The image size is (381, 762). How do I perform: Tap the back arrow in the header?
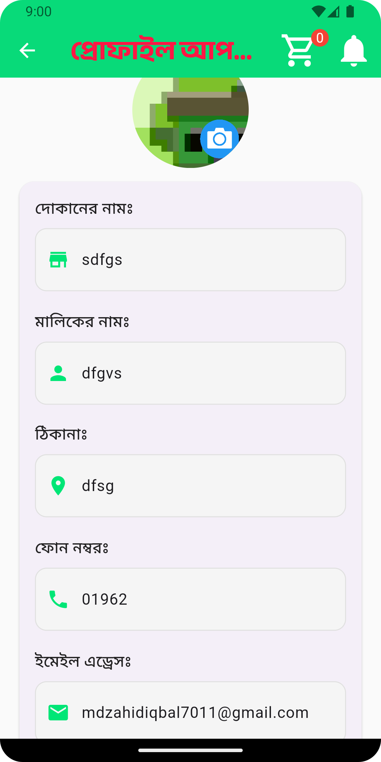coord(27,50)
